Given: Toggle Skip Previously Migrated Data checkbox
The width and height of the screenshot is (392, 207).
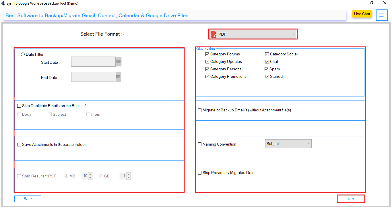Looking at the screenshot, I should (200, 173).
